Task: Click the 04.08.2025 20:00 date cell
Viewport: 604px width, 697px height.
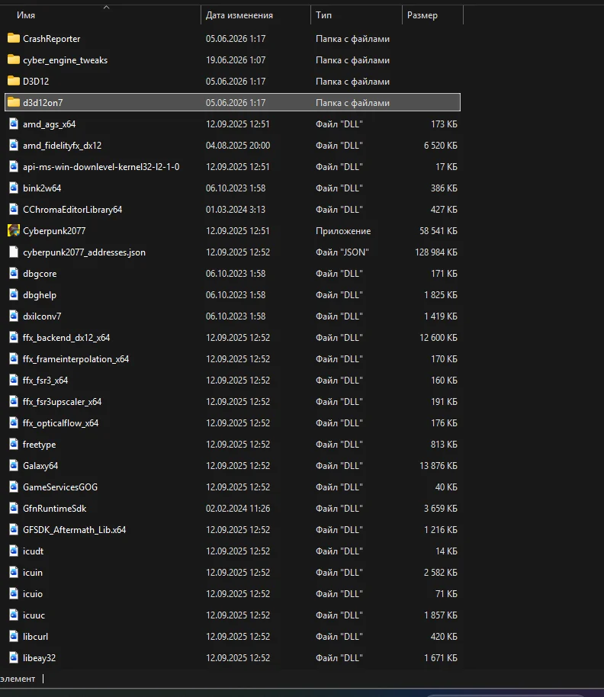Action: coord(238,146)
